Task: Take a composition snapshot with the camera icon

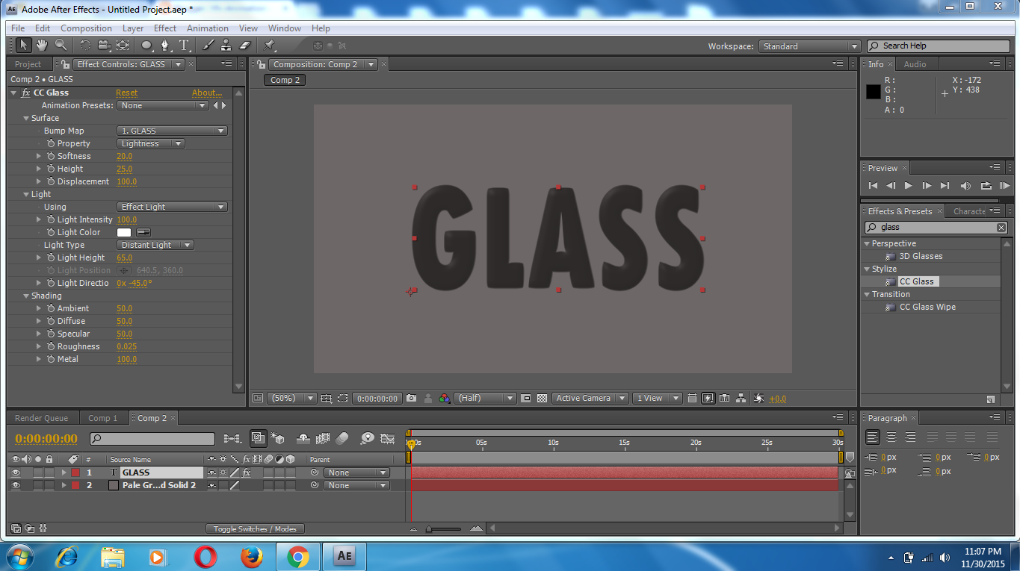Action: click(411, 398)
